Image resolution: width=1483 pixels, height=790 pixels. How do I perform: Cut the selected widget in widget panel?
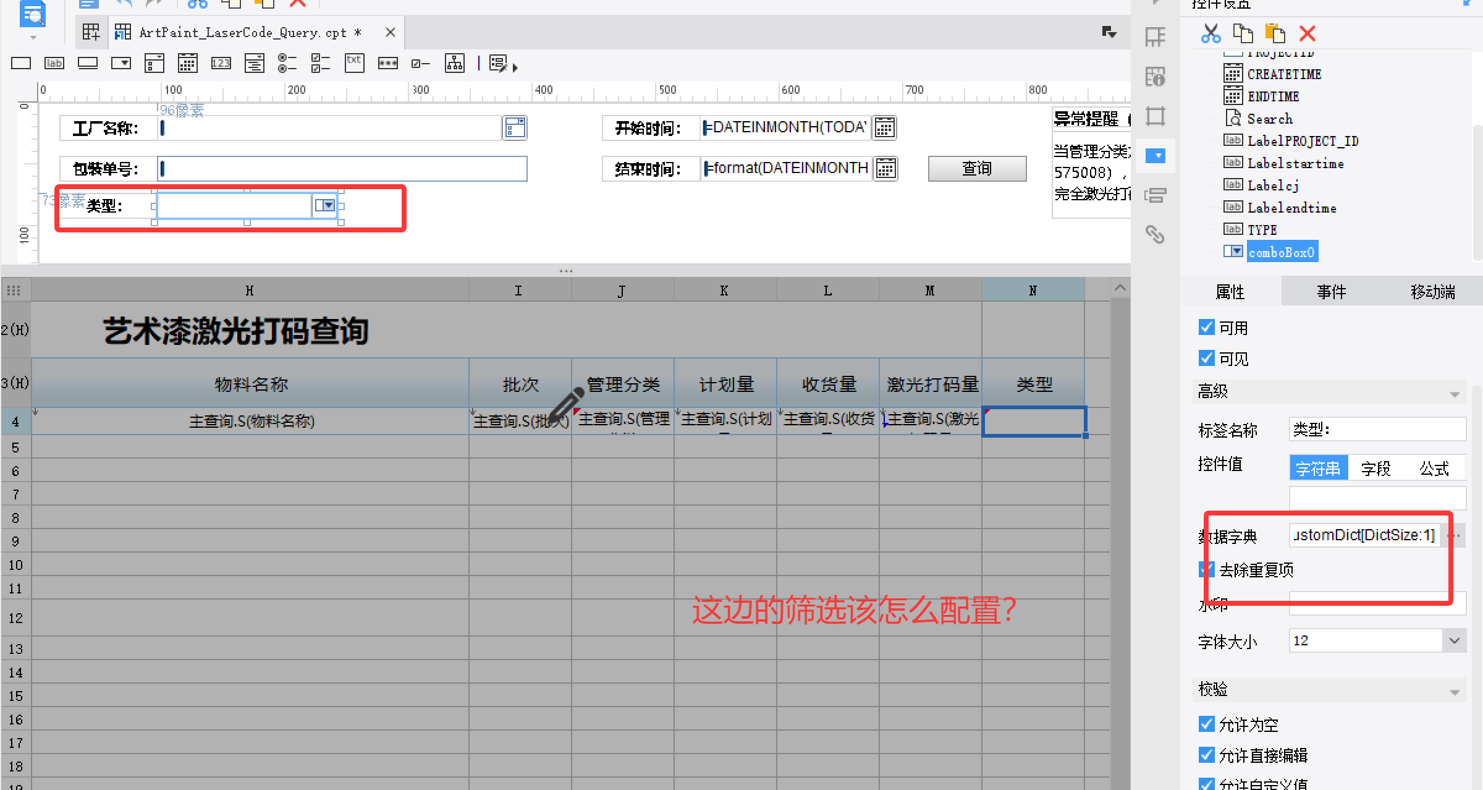point(1210,33)
